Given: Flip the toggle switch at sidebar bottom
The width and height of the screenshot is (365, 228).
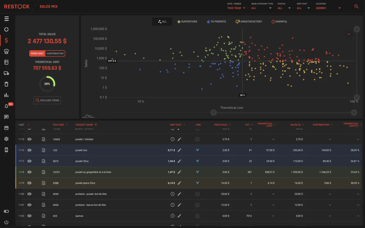Looking at the screenshot, I should (x=6, y=211).
